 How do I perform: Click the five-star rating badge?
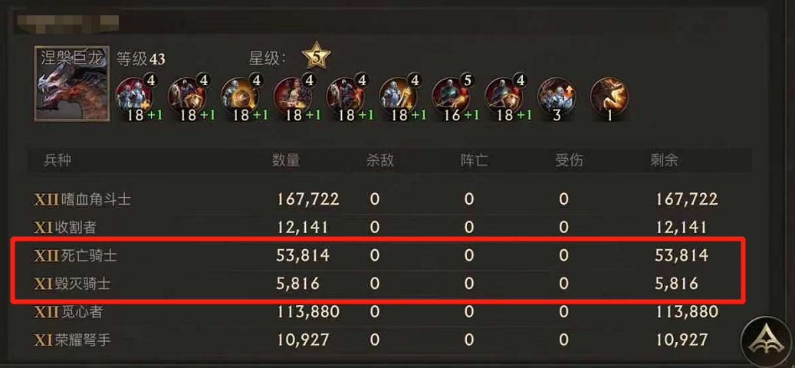[317, 56]
